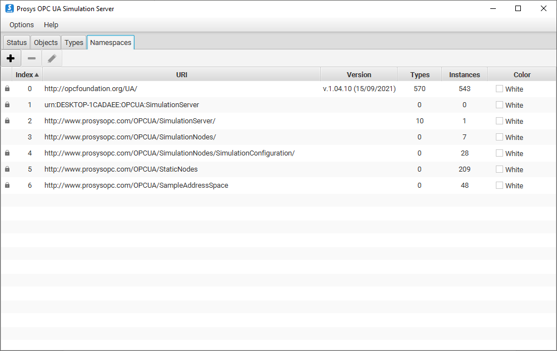Click the lock icon beside index 2

coord(7,121)
